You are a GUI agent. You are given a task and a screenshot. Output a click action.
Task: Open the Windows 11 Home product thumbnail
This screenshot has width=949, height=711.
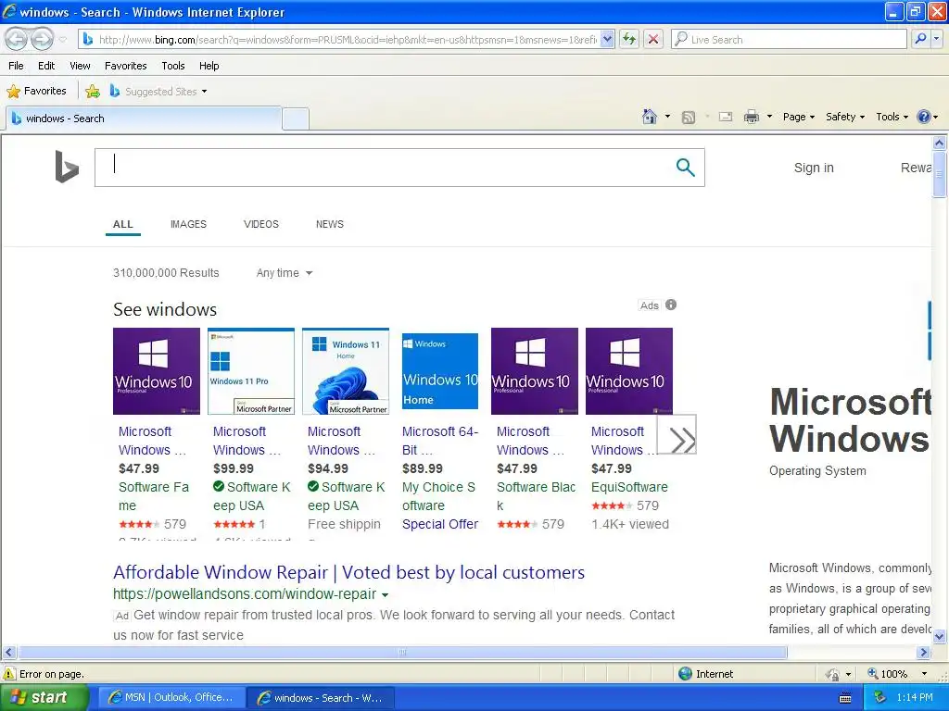coord(346,371)
